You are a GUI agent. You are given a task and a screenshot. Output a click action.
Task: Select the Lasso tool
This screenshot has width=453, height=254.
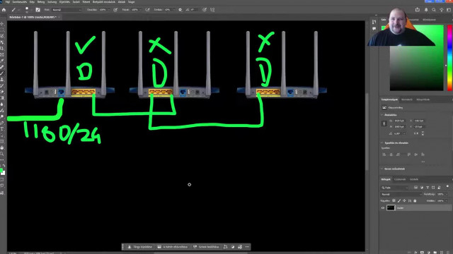click(x=2, y=36)
